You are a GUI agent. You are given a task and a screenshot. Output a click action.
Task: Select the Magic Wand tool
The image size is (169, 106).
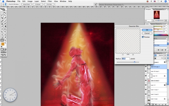[5, 16]
